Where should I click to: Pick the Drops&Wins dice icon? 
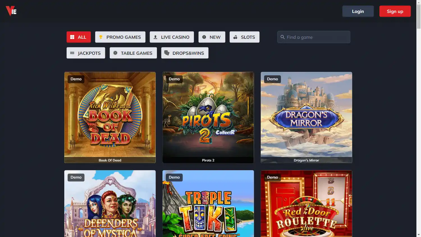pyautogui.click(x=167, y=53)
